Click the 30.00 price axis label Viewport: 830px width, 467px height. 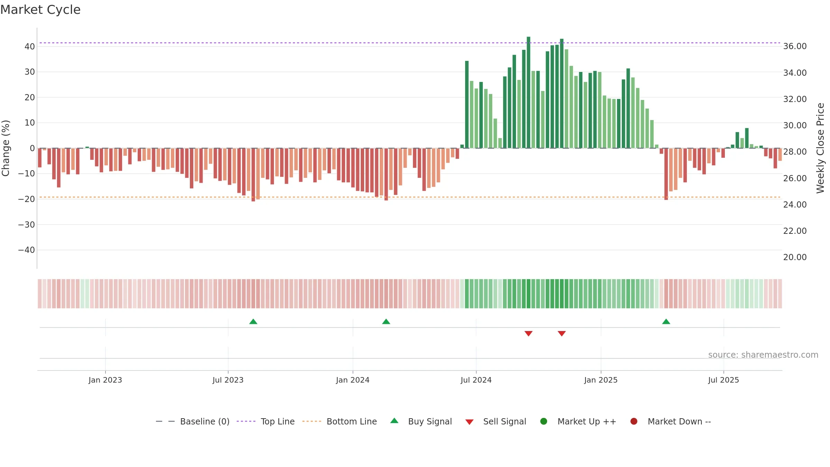795,126
